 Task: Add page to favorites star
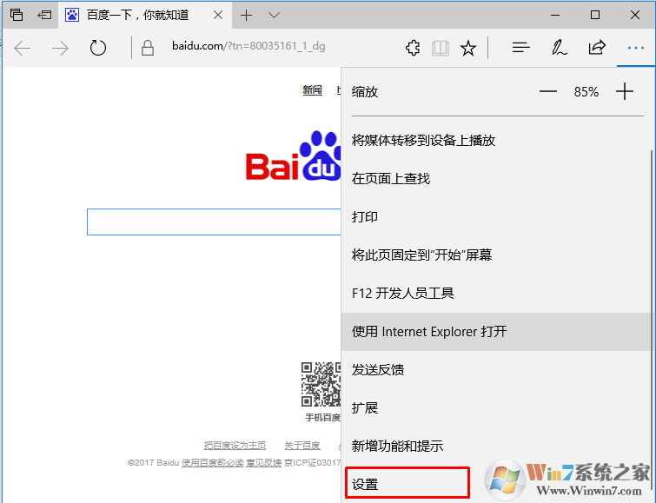(468, 48)
